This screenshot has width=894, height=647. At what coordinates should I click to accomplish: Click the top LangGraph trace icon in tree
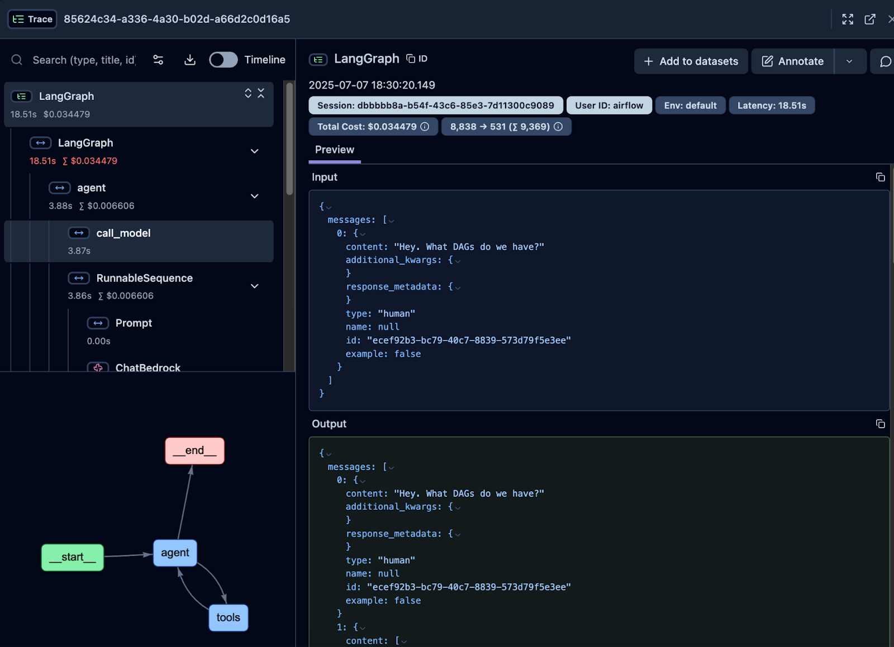[21, 97]
